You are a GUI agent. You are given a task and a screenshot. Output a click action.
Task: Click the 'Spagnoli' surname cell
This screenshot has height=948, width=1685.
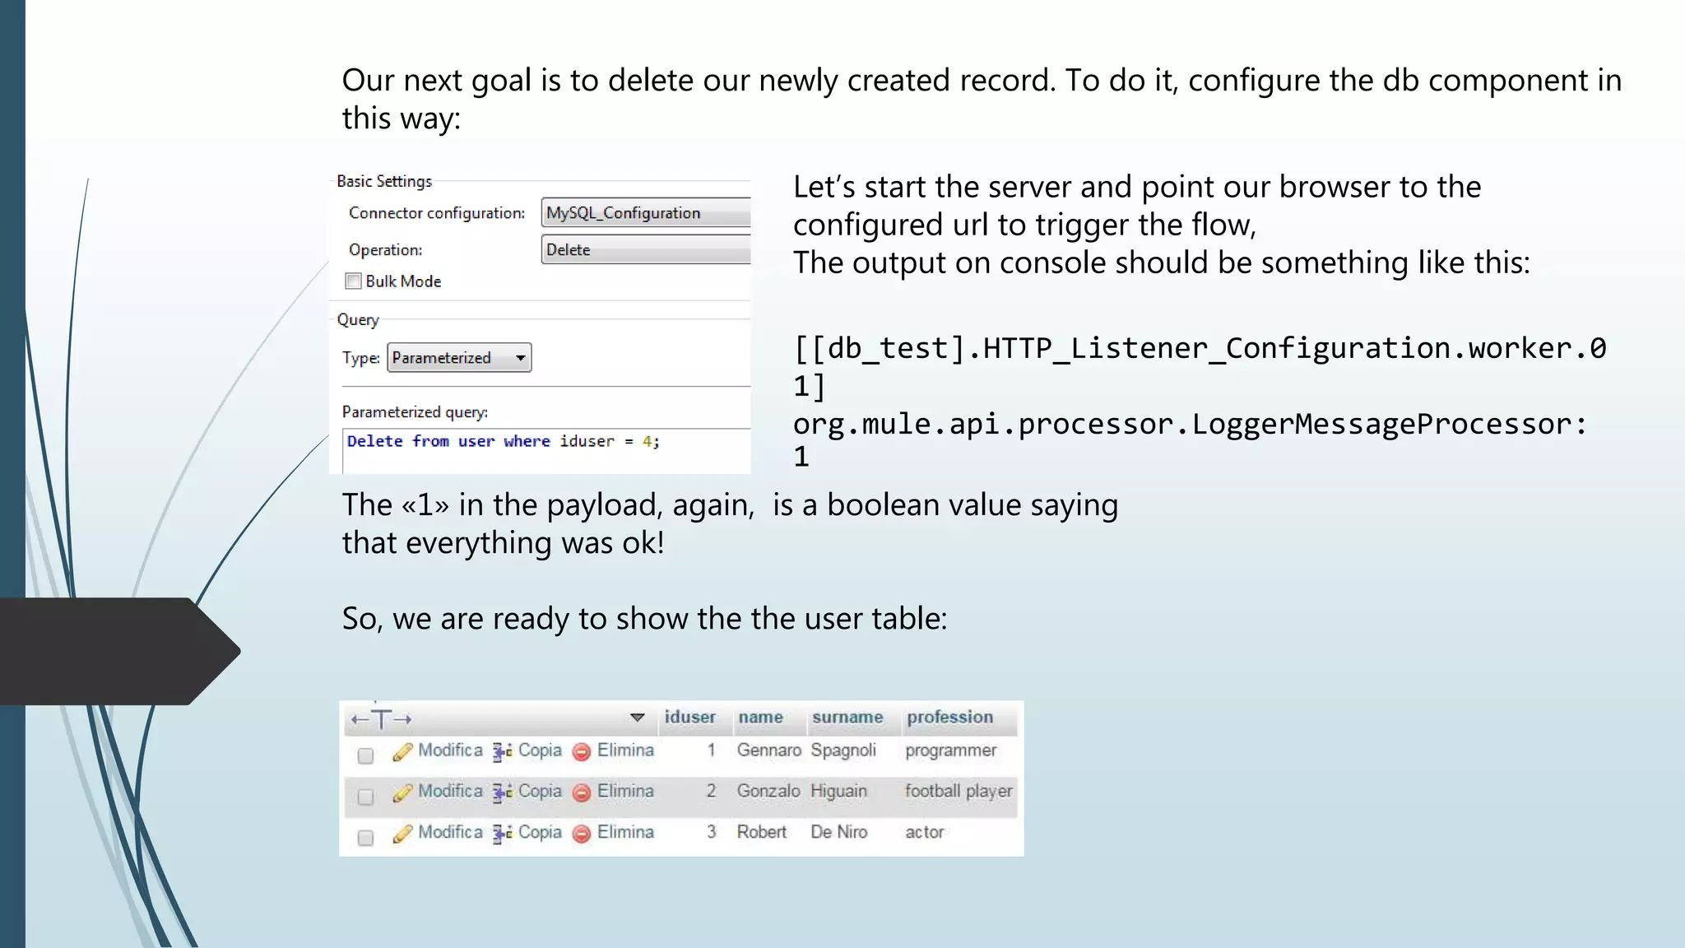click(x=843, y=751)
